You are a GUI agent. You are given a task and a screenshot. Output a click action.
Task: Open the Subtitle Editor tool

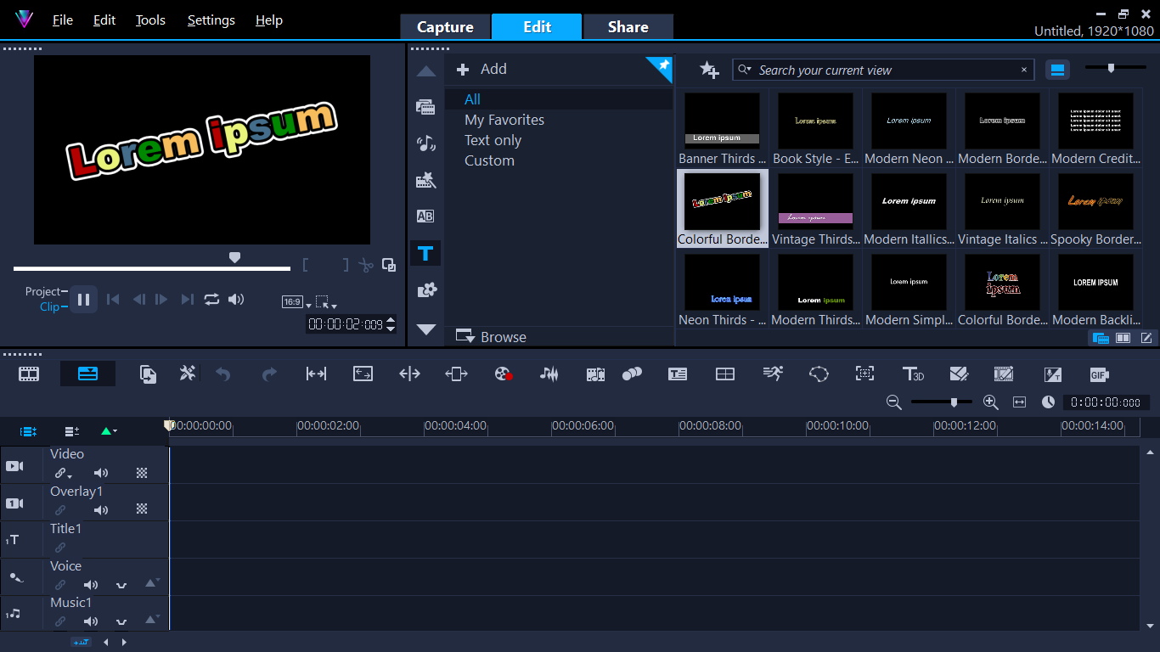click(677, 374)
